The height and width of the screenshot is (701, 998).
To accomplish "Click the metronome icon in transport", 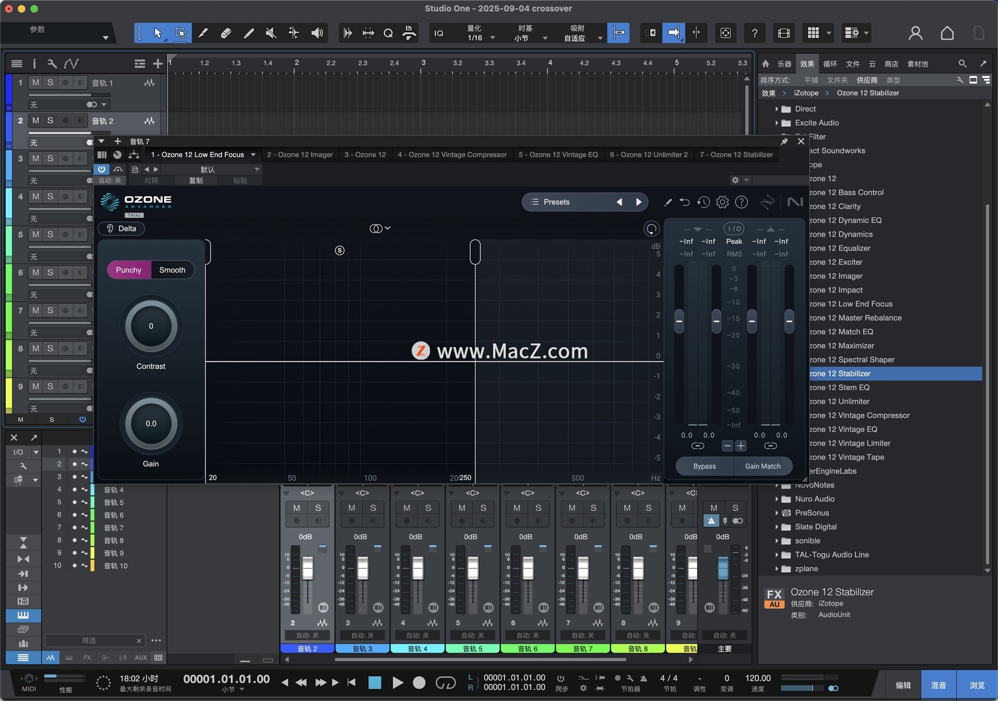I will [x=644, y=678].
